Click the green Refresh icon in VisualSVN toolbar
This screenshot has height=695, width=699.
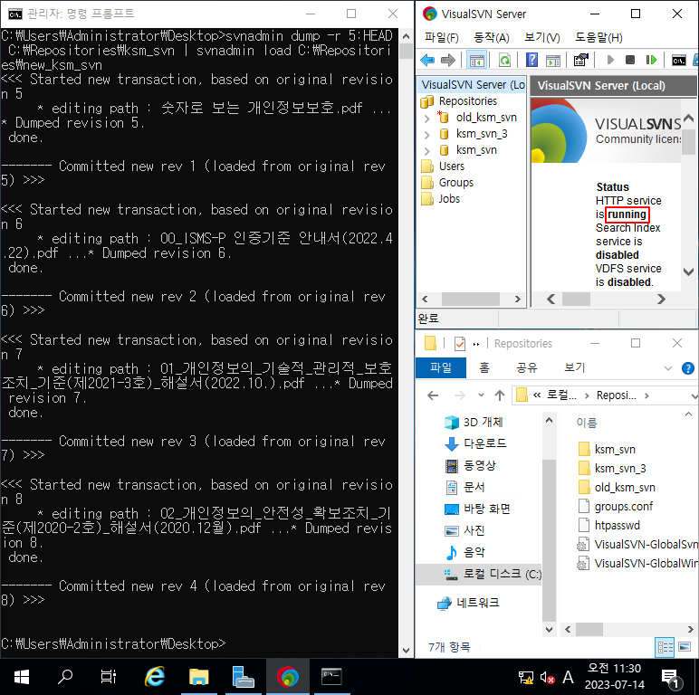(504, 60)
